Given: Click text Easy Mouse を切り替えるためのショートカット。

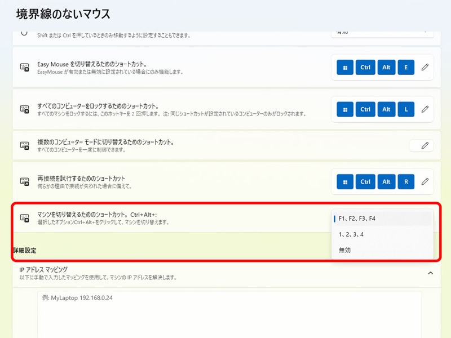Looking at the screenshot, I should point(92,64).
